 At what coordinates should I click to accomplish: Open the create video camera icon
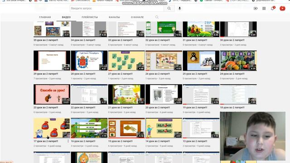pyautogui.click(x=256, y=9)
